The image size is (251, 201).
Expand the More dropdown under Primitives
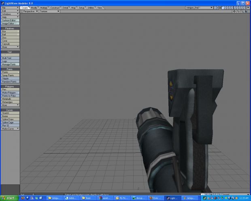click(x=10, y=47)
